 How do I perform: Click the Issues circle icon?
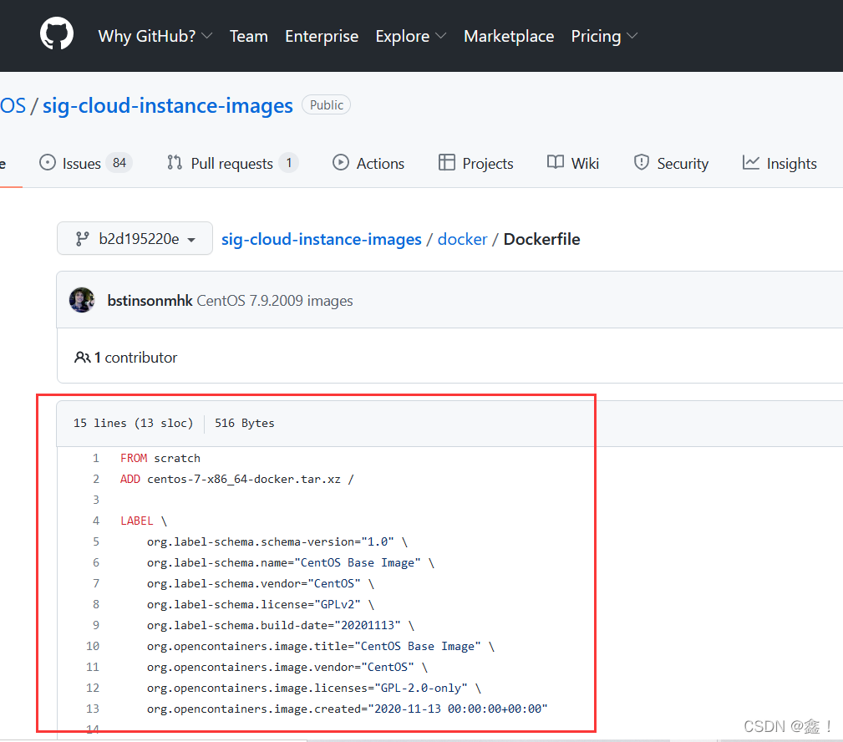[48, 162]
